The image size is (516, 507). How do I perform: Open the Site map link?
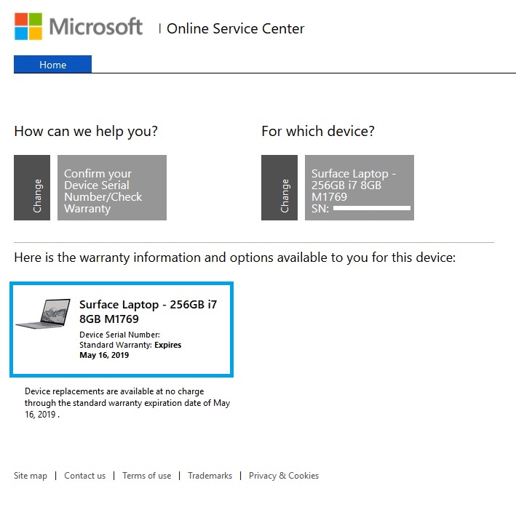pyautogui.click(x=31, y=476)
